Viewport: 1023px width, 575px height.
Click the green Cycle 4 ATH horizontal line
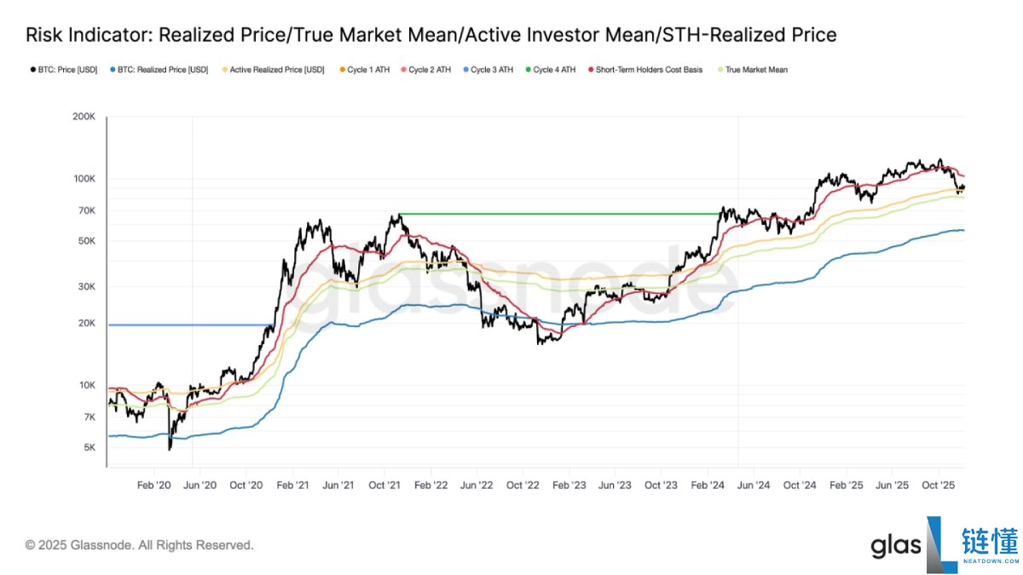pos(554,213)
